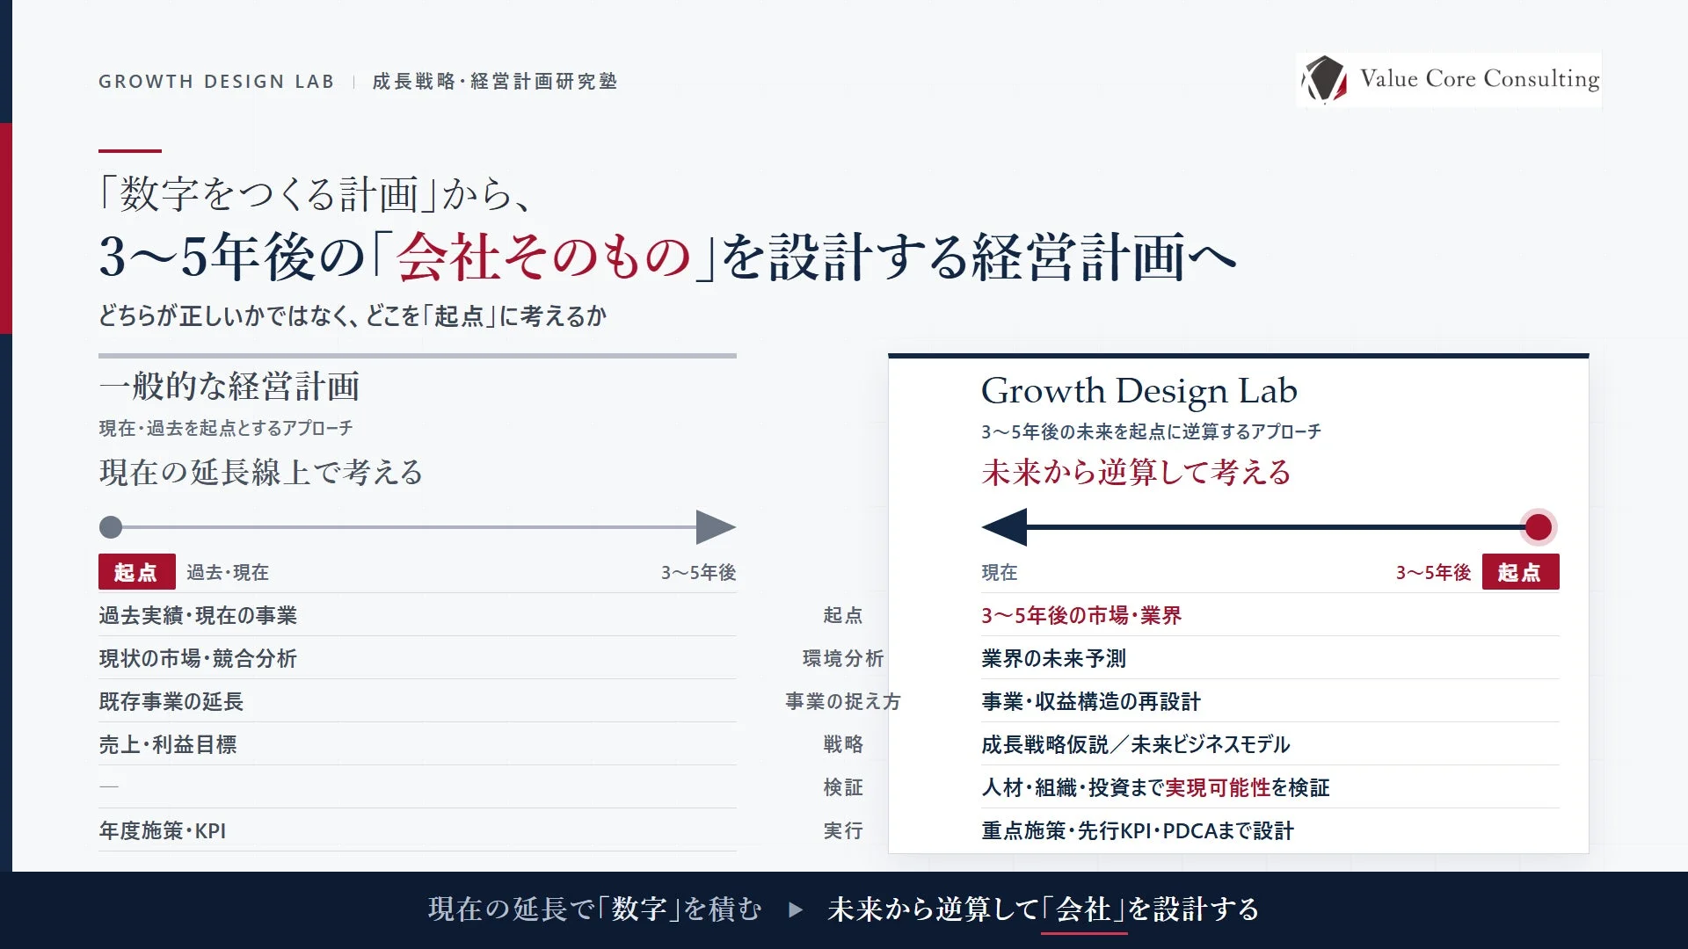1688x949 pixels.
Task: Click the 重点施策・先行KPI・PDCAまで設計 row
Action: (x=1270, y=830)
